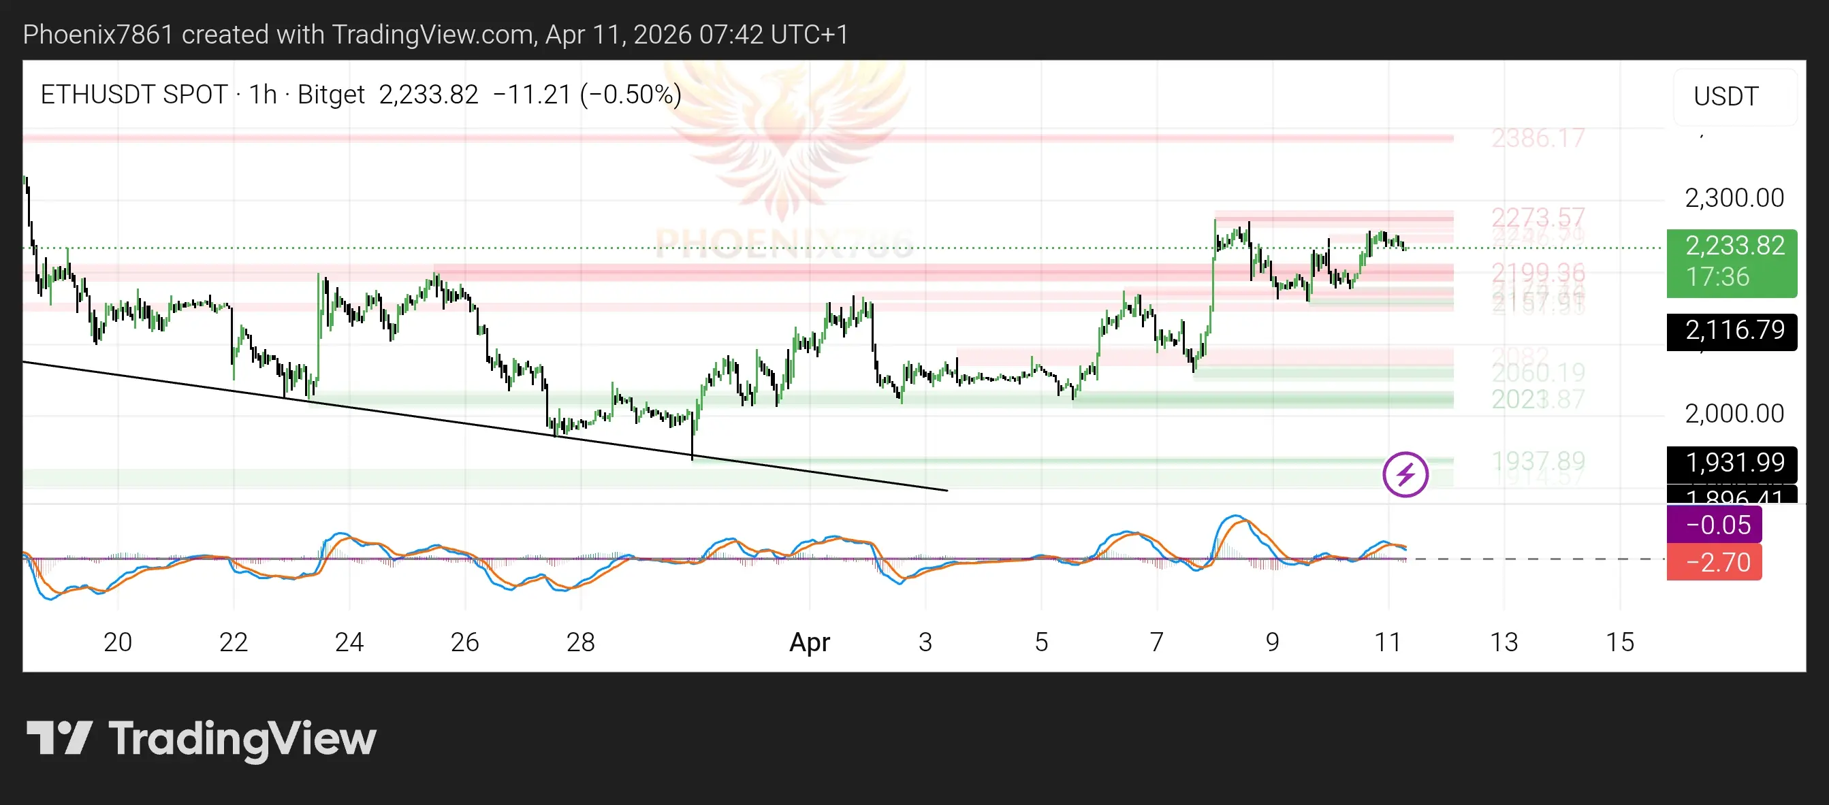Viewport: 1829px width, 805px height.
Task: Click the 2,300.00 price axis label
Action: click(x=1734, y=198)
